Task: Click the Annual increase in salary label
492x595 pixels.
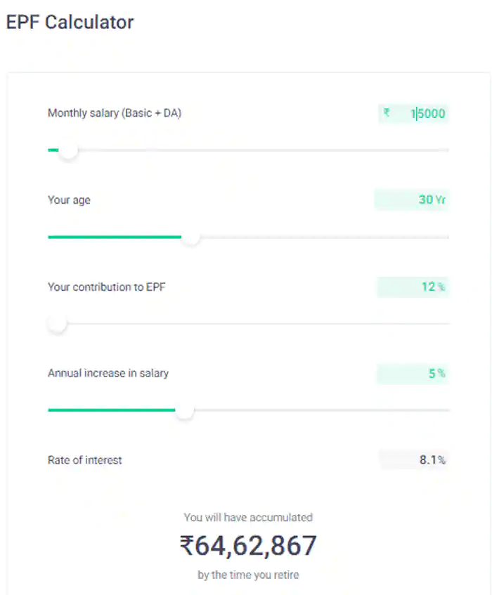Action: 108,374
